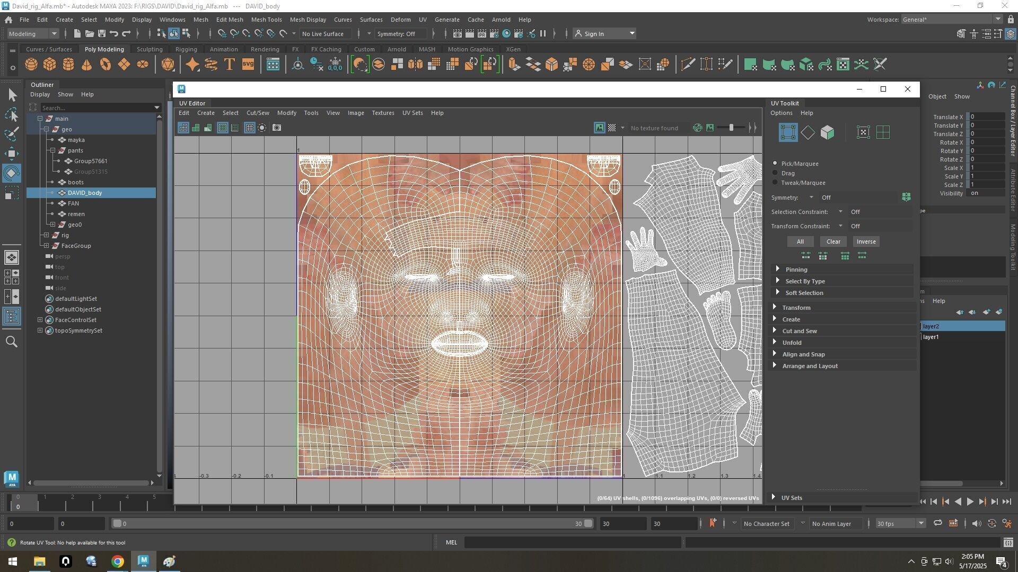The height and width of the screenshot is (572, 1018).
Task: Click the Open scene folder icon
Action: [90, 33]
